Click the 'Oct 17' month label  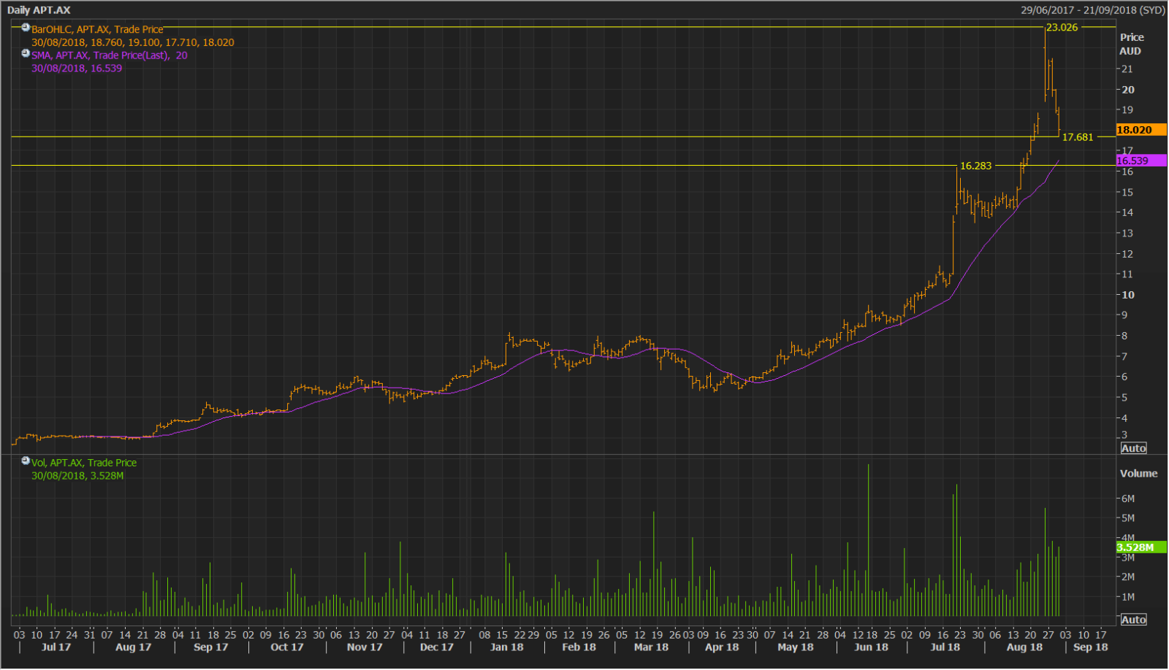(x=286, y=647)
